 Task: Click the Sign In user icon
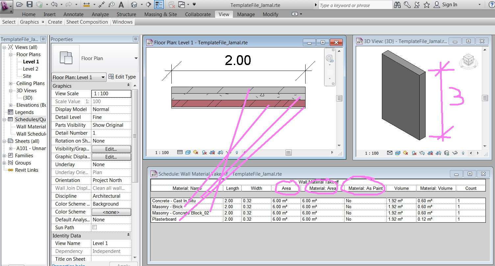point(437,5)
